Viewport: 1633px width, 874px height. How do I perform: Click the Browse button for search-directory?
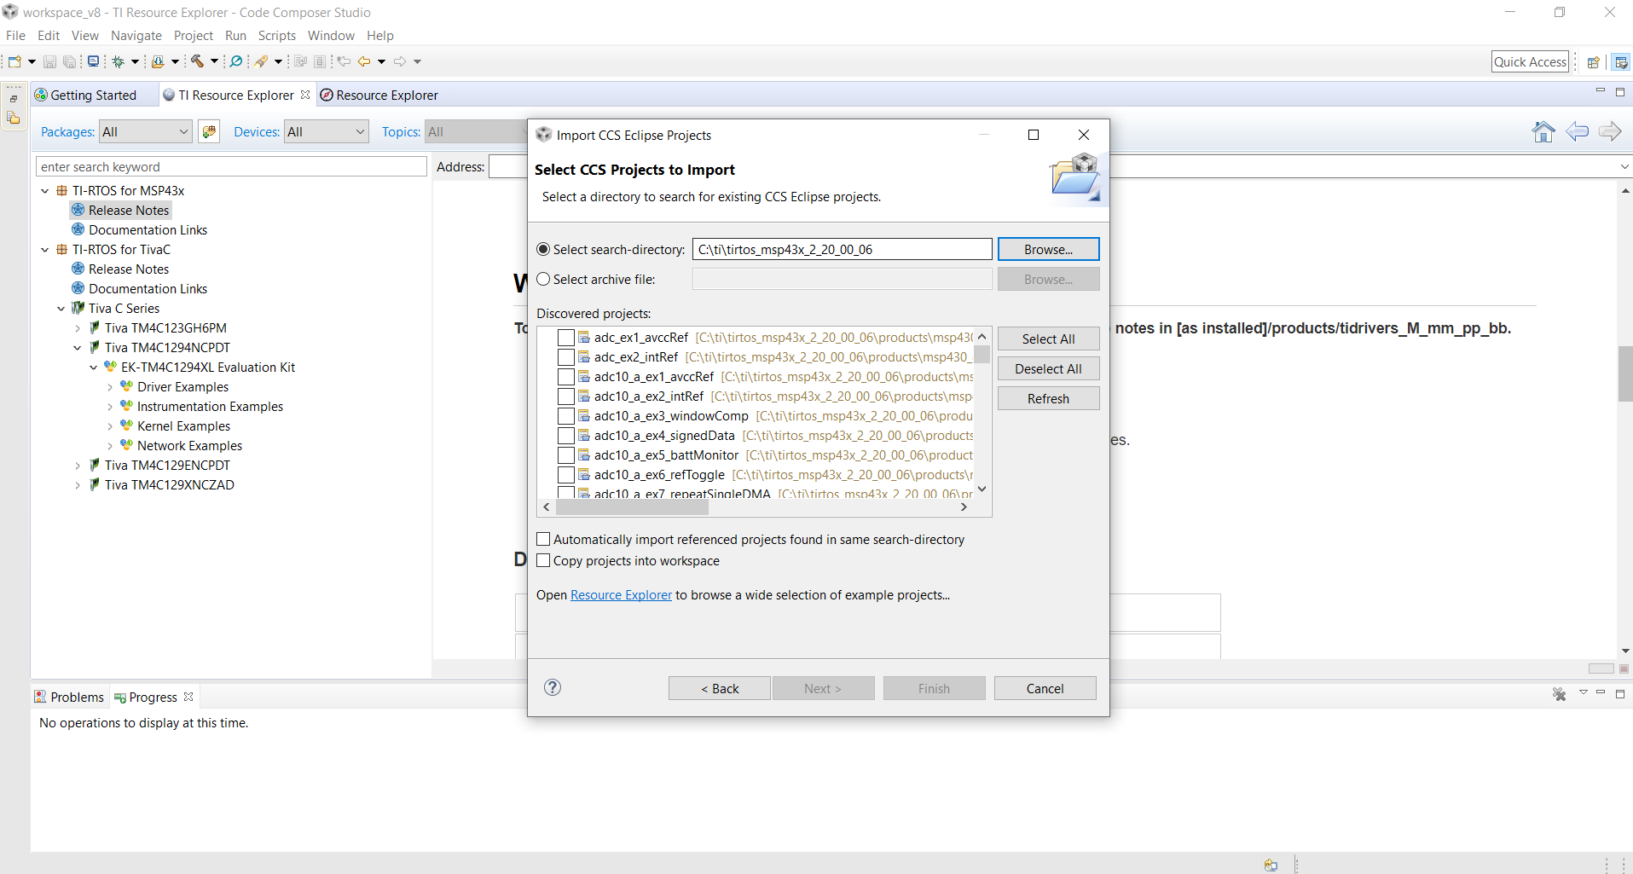1048,249
